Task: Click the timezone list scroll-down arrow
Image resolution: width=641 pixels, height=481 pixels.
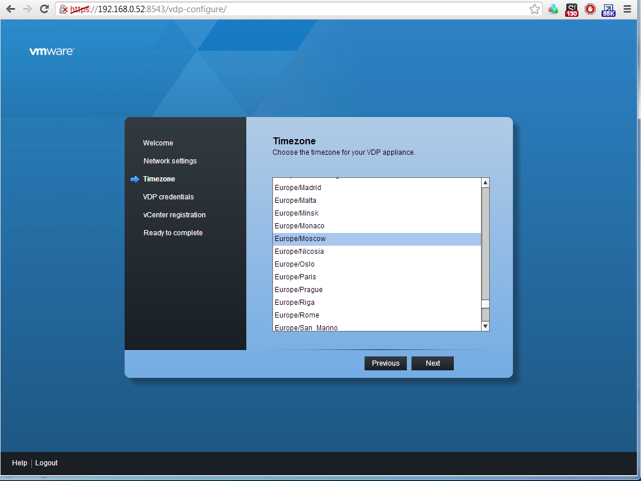Action: coord(485,326)
